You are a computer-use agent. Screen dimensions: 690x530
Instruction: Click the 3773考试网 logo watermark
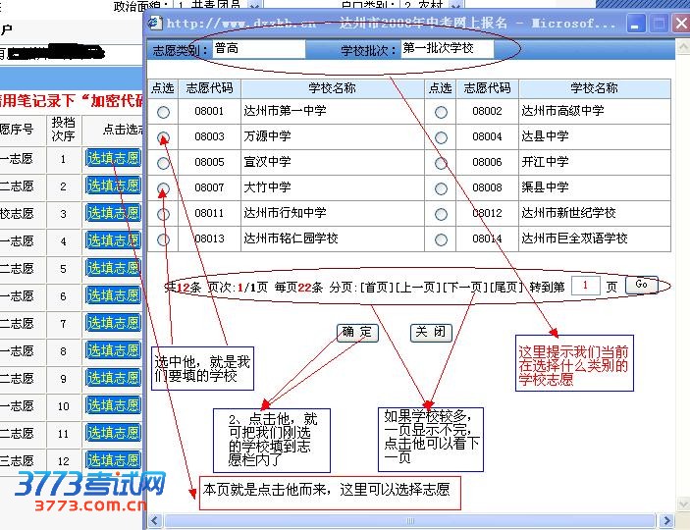coord(90,490)
